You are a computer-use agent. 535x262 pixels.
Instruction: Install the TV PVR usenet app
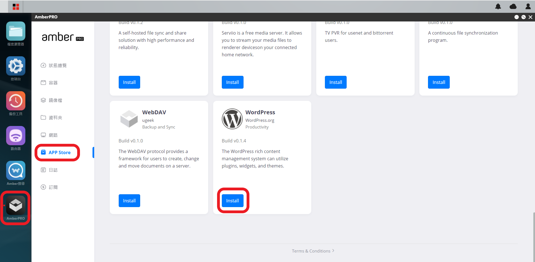[x=335, y=82]
